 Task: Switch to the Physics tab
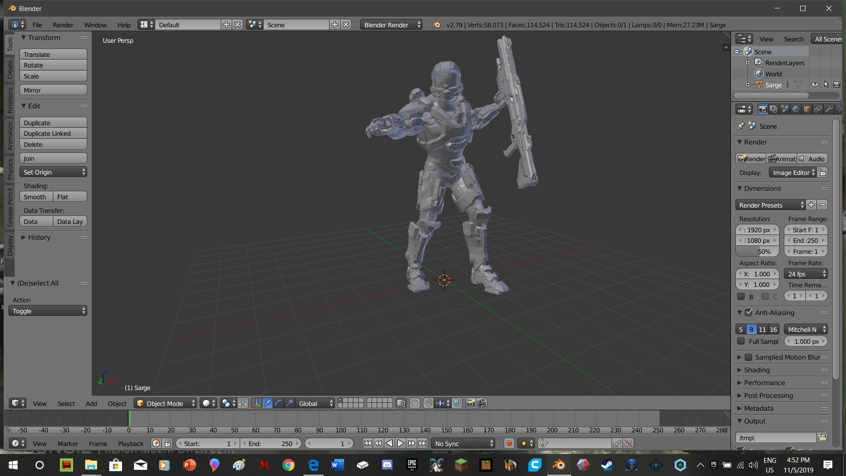coord(10,169)
